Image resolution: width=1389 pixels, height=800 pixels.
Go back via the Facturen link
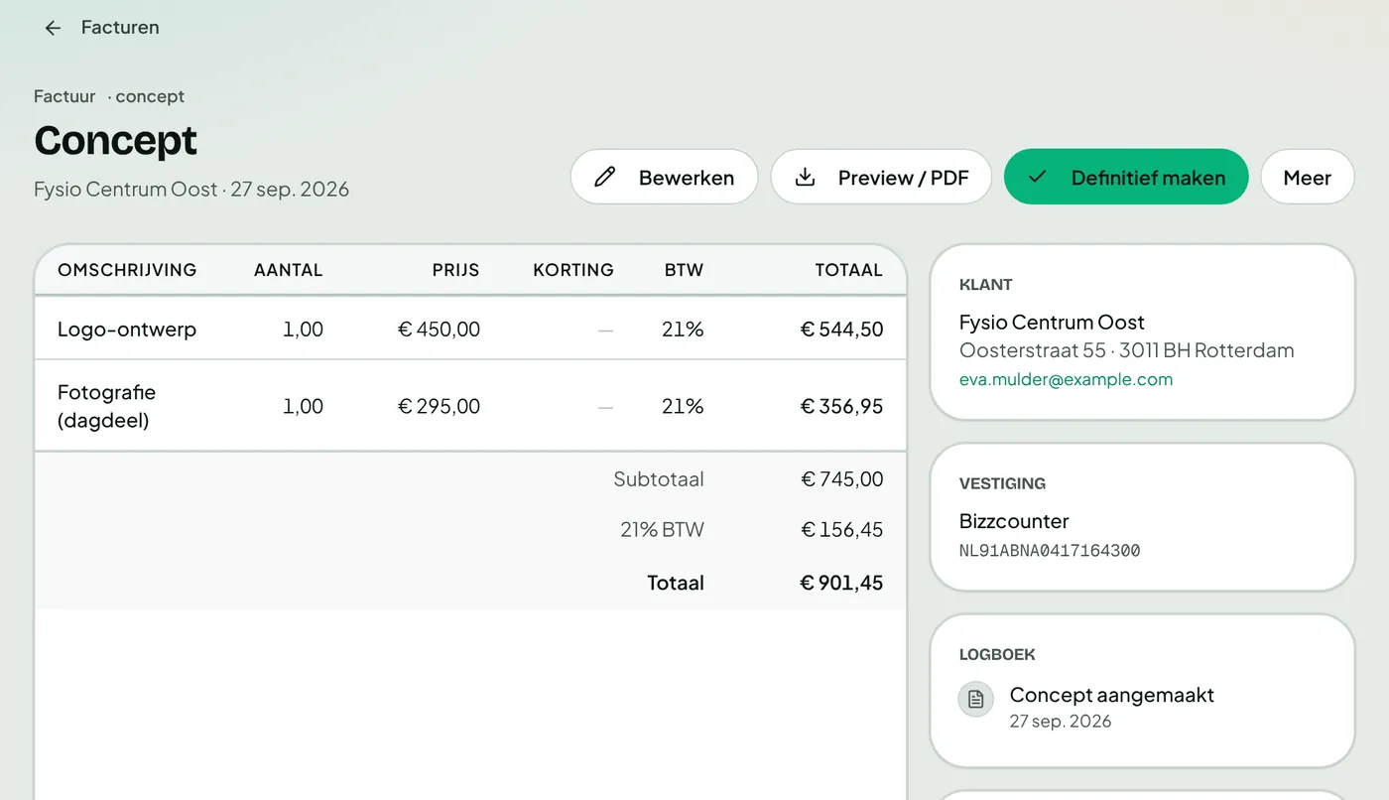coord(120,28)
